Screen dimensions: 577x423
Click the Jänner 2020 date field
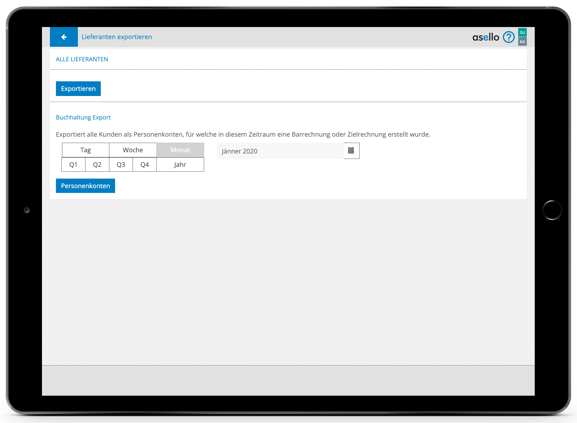280,151
